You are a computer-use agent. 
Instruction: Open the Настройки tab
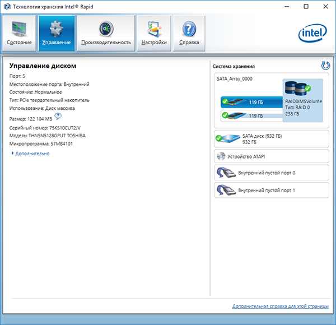click(x=154, y=33)
